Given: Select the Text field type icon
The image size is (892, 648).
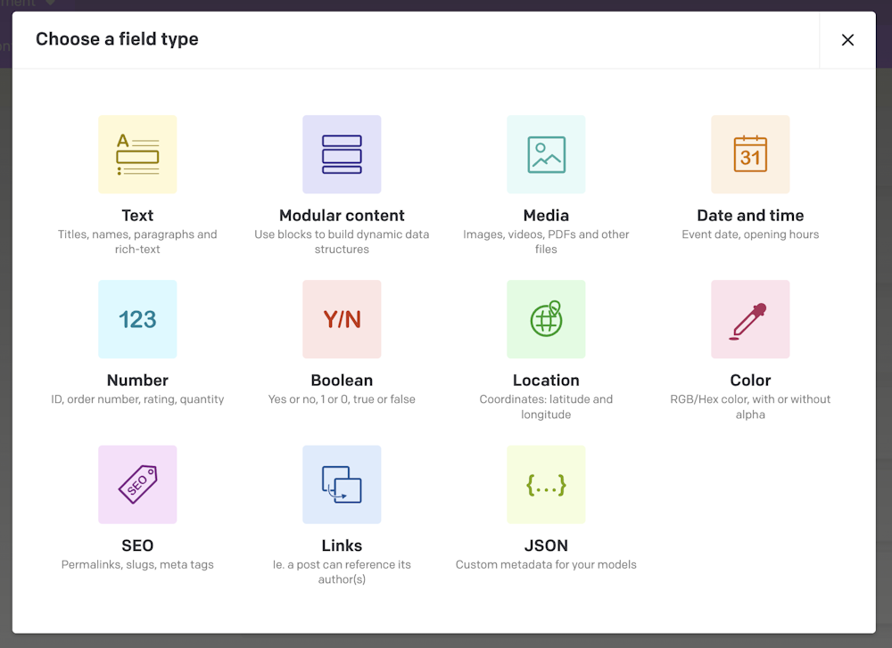Looking at the screenshot, I should [137, 154].
